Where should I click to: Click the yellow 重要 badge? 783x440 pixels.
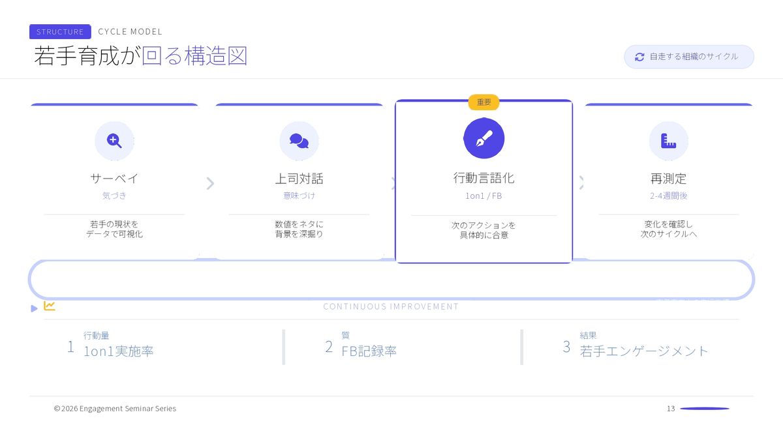(484, 102)
